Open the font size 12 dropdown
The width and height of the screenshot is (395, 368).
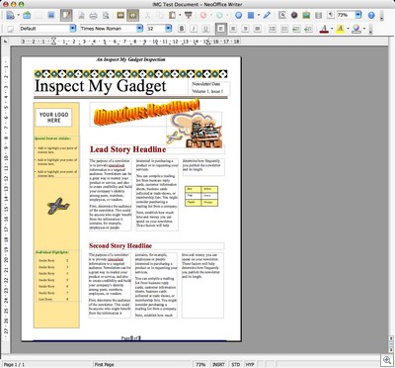coord(169,29)
